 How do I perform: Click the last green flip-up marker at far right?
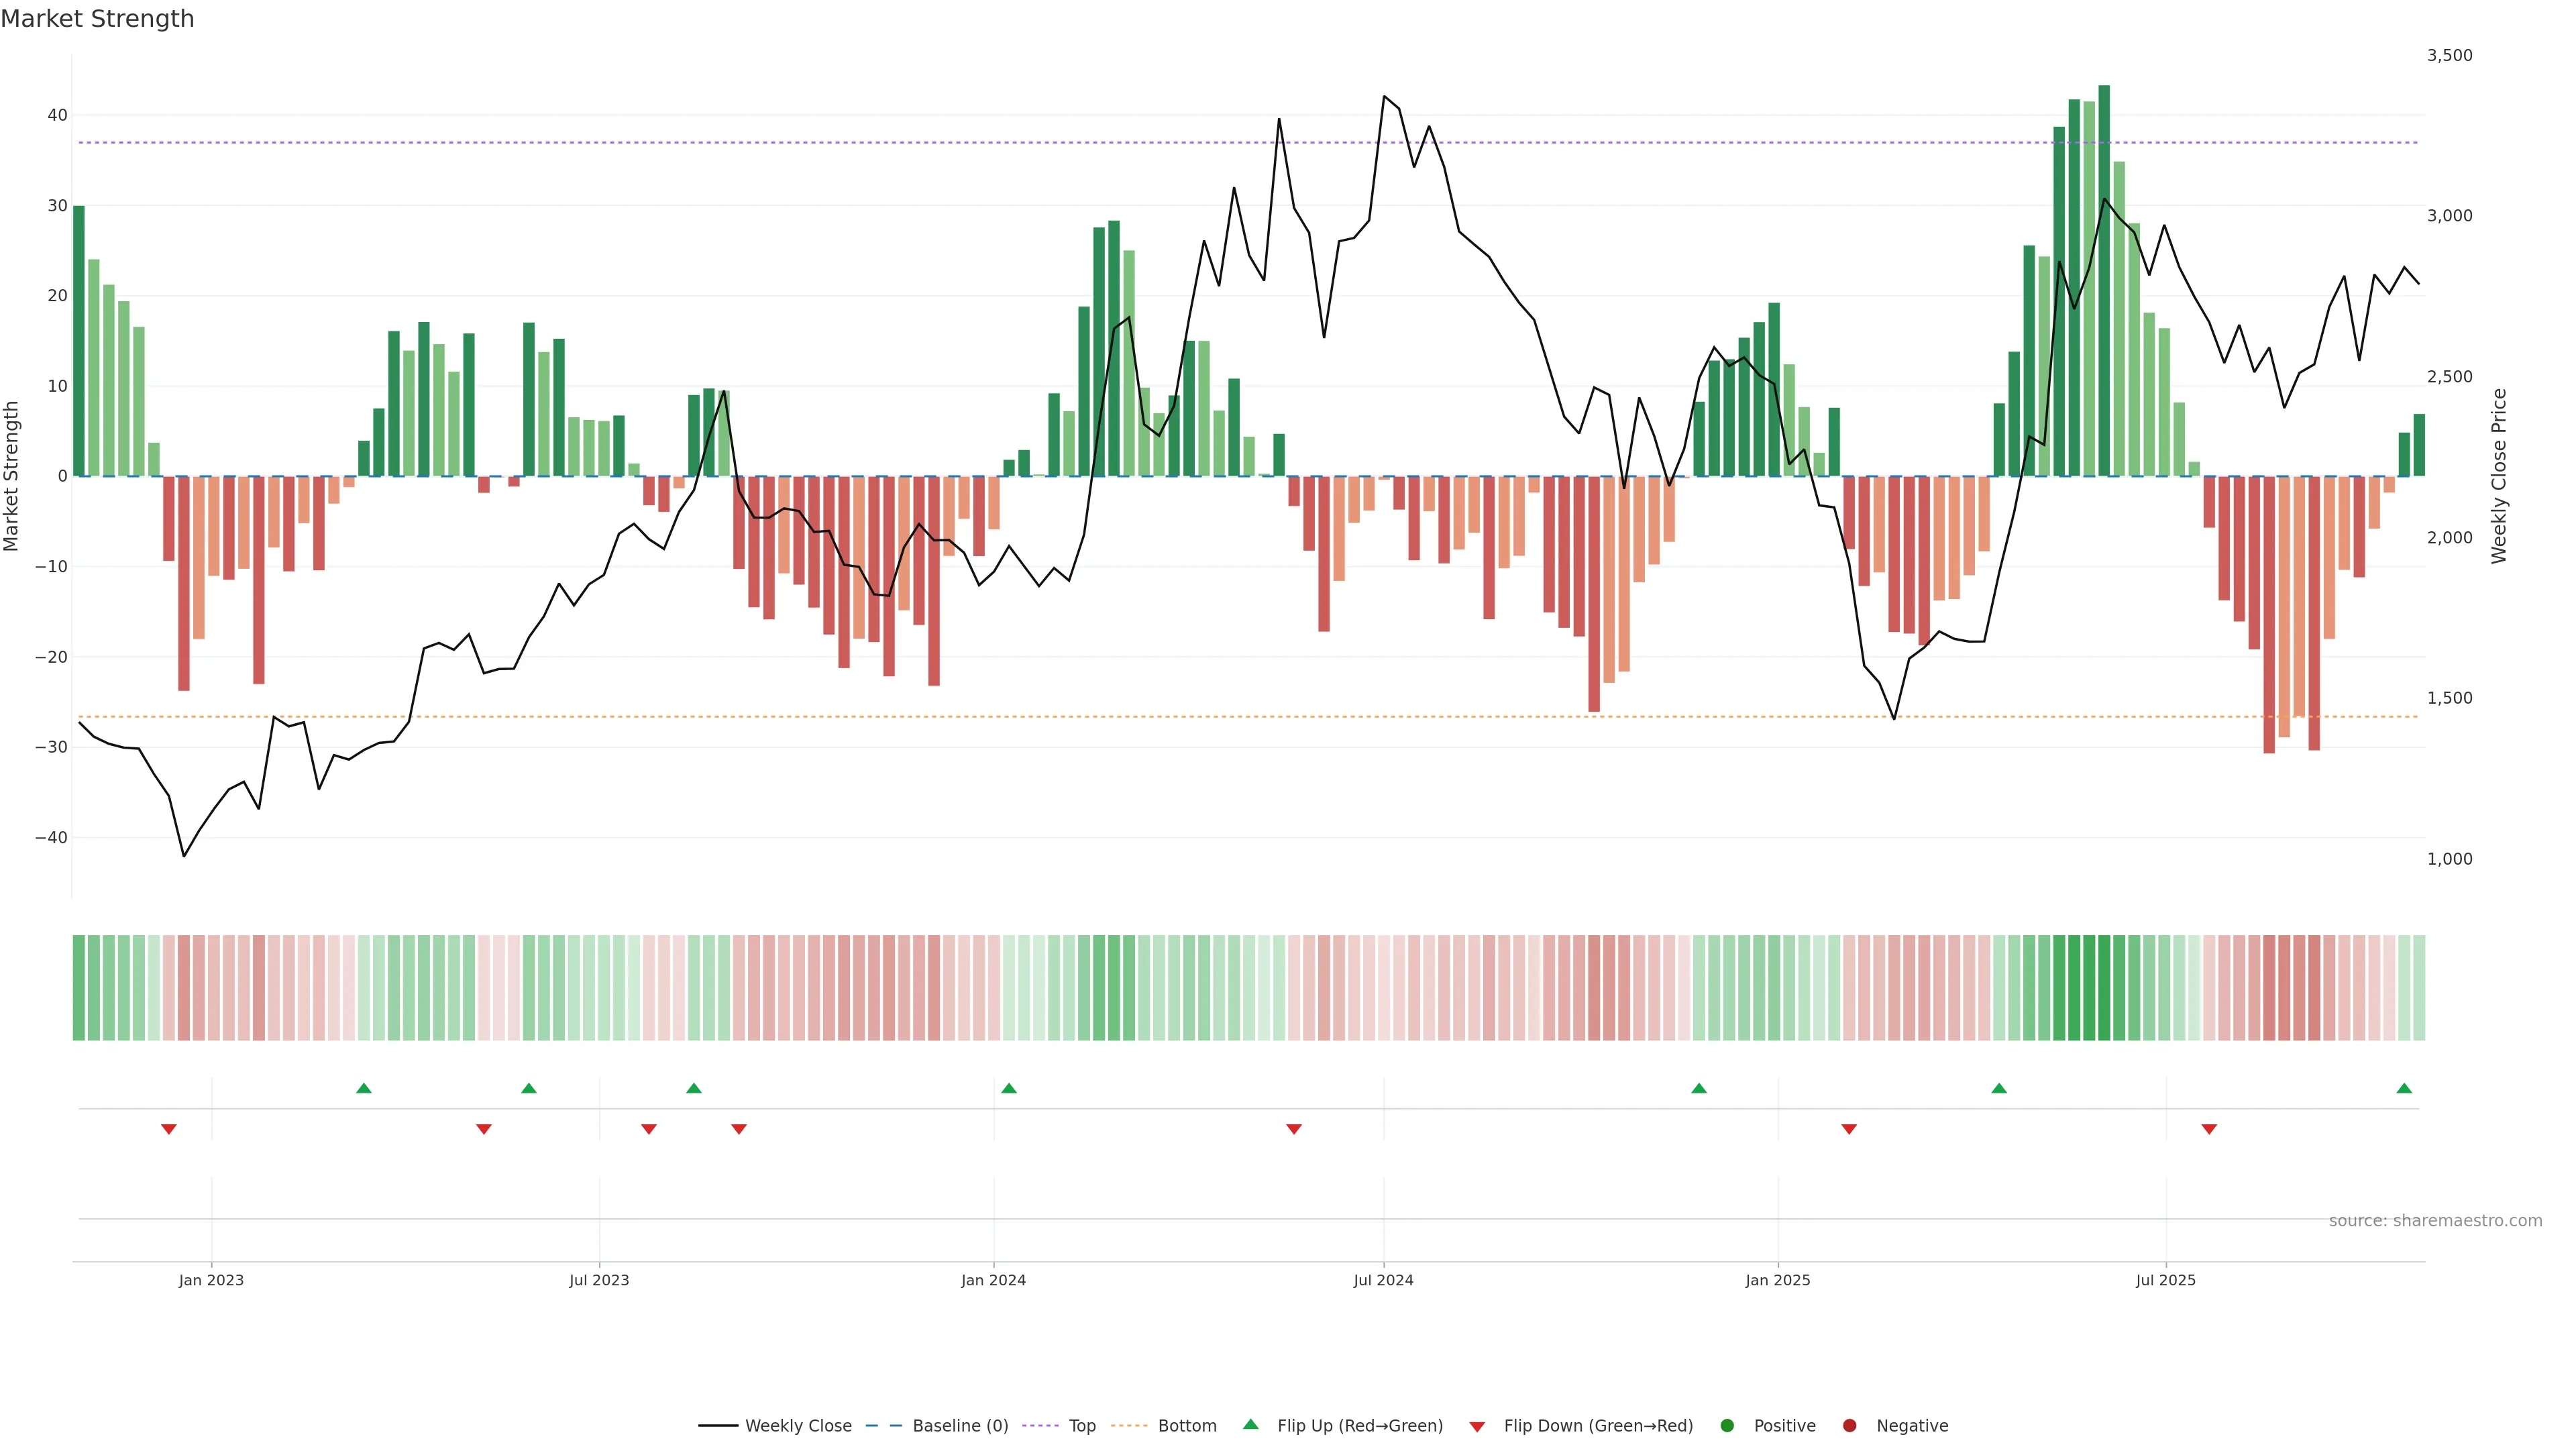pyautogui.click(x=2404, y=1088)
